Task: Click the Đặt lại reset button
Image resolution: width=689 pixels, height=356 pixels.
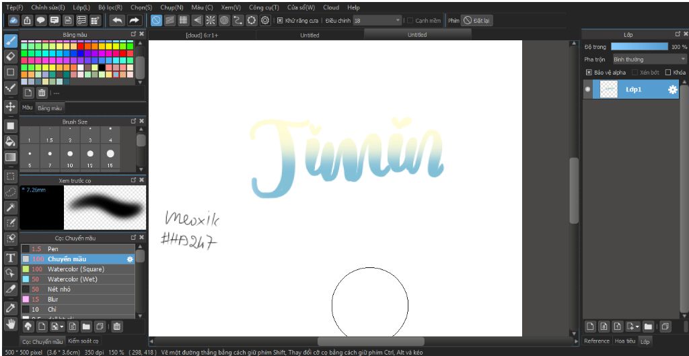Action: tap(477, 21)
